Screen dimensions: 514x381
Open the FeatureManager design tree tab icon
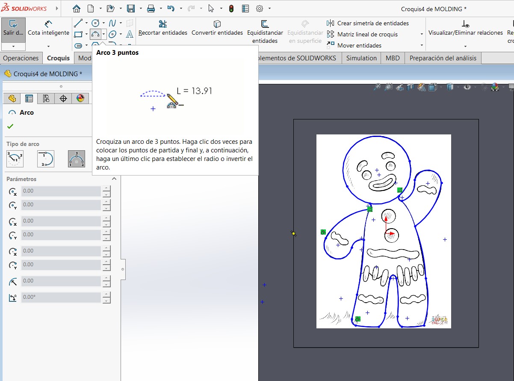[x=12, y=98]
